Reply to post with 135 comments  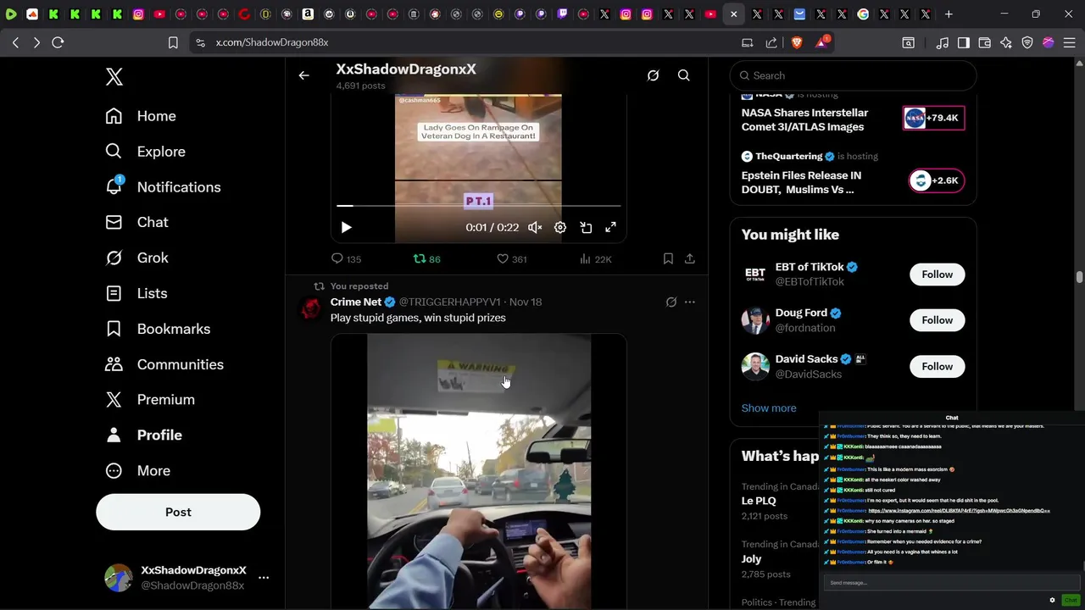347,259
